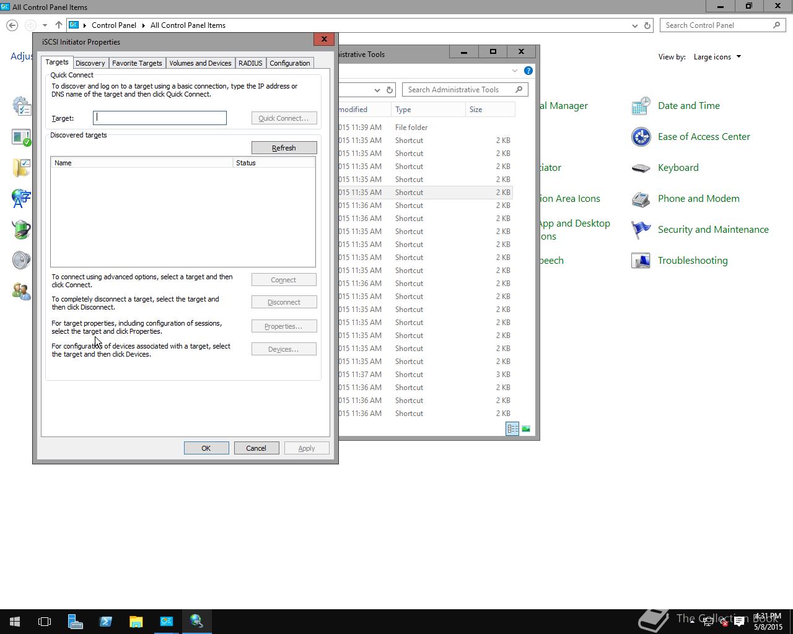Open the Volumes and Devices tab
This screenshot has height=634, width=793.
point(200,63)
